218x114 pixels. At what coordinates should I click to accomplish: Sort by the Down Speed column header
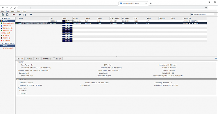(115, 18)
